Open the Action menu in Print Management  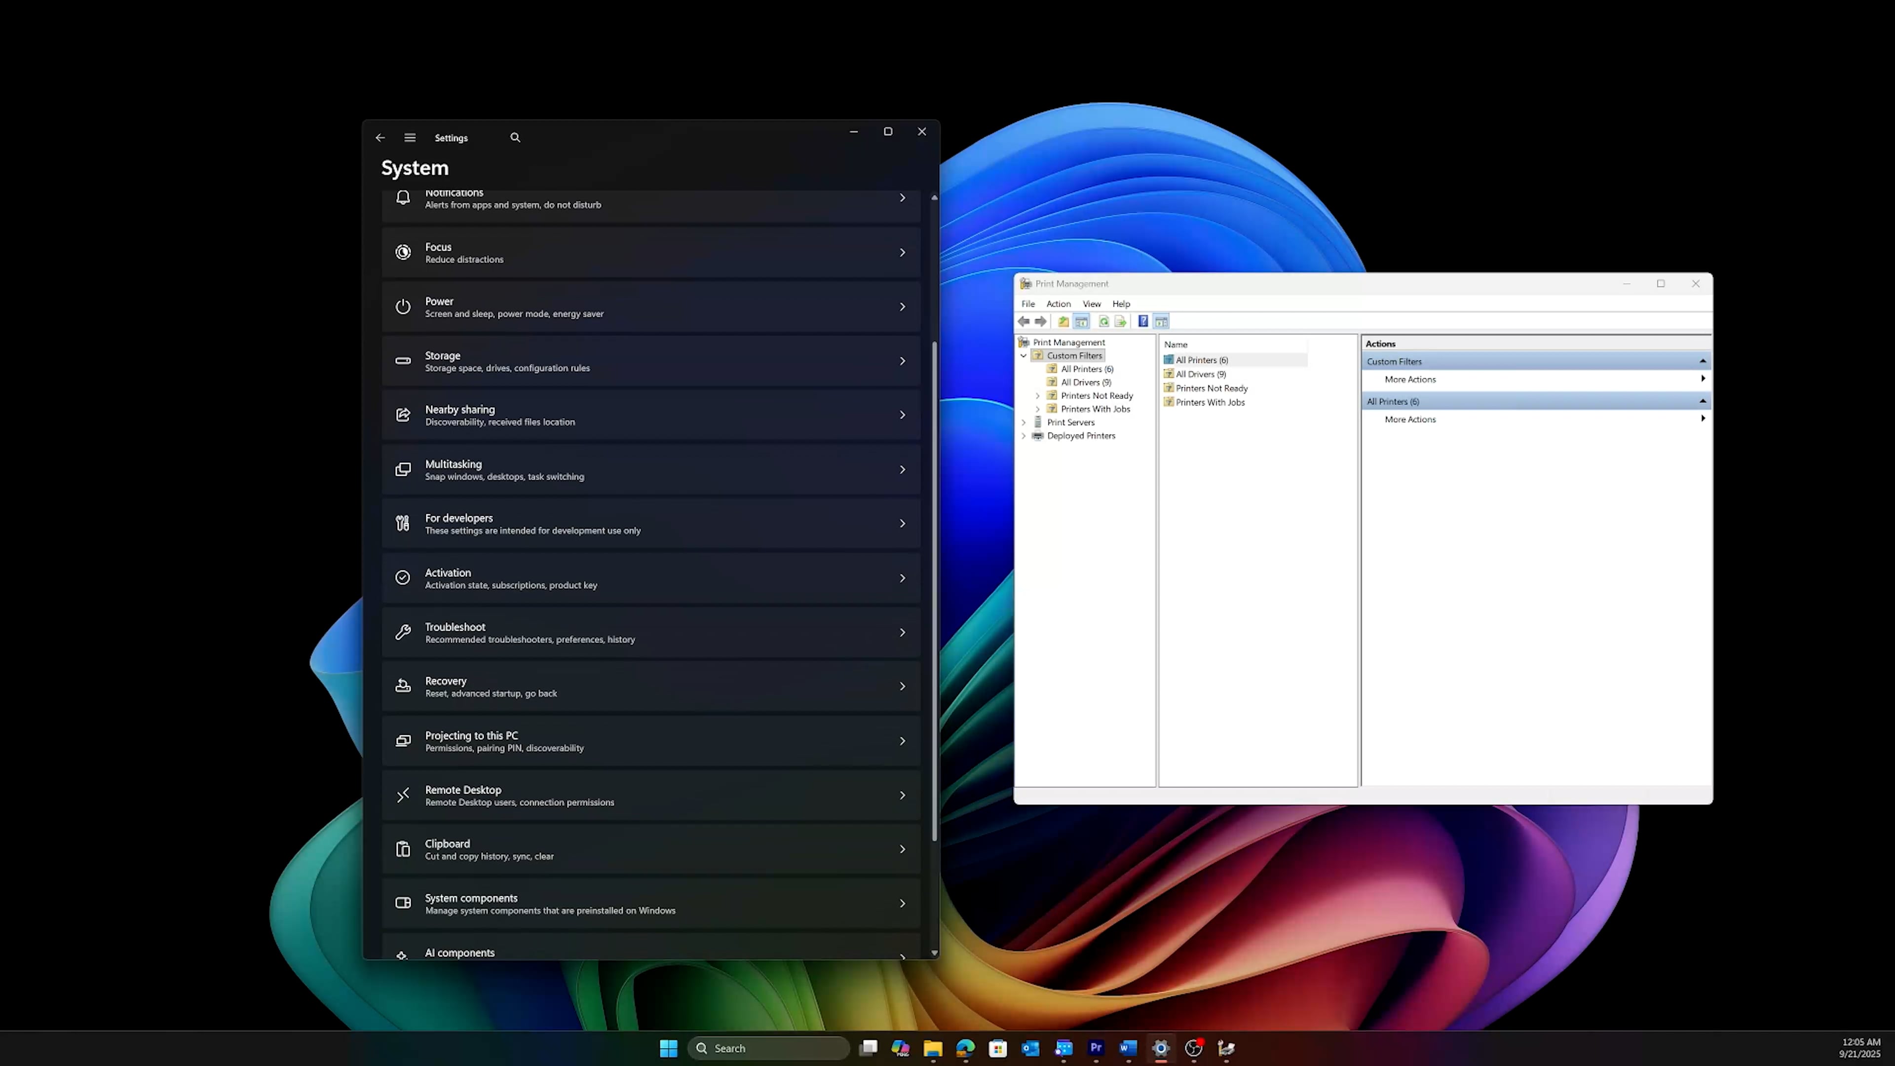click(1058, 304)
